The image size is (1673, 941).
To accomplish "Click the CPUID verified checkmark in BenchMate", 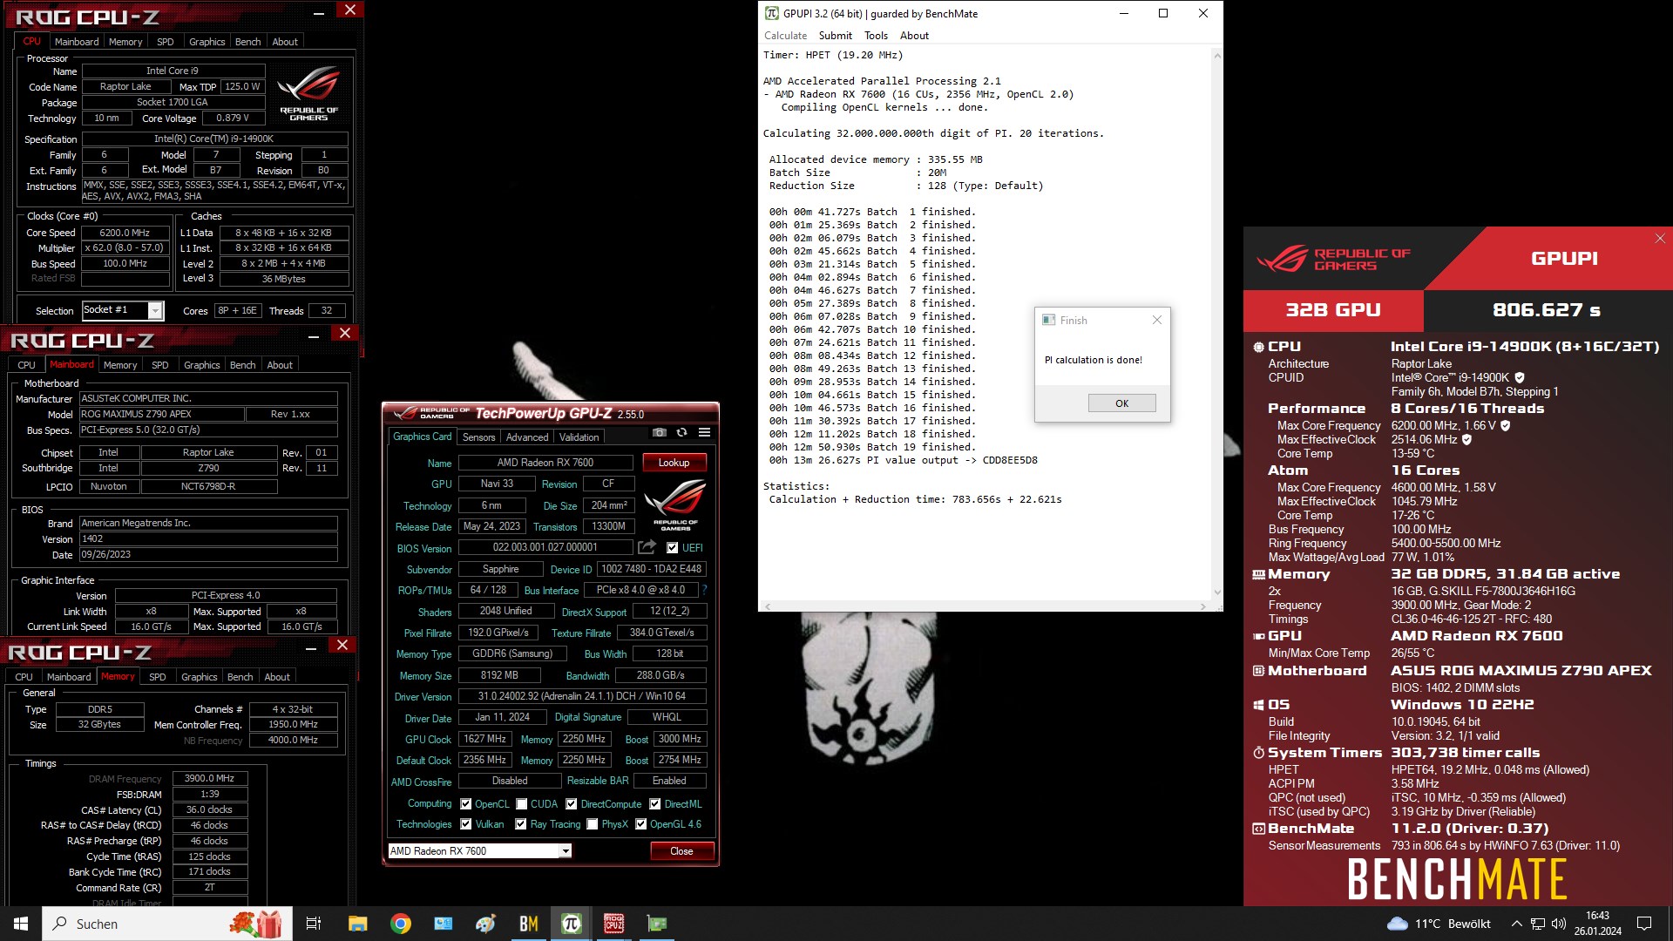I will (x=1520, y=377).
